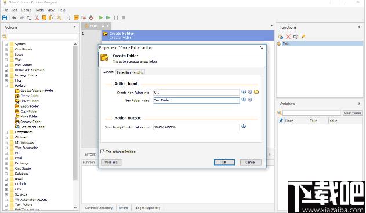
Task: Save the process with the floppy disk icon
Action: coord(5,17)
